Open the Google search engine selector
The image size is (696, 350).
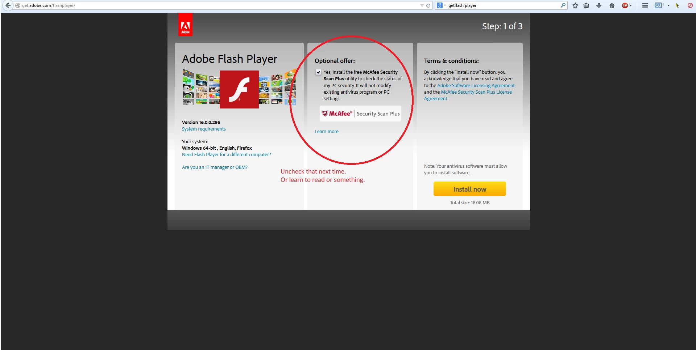441,5
